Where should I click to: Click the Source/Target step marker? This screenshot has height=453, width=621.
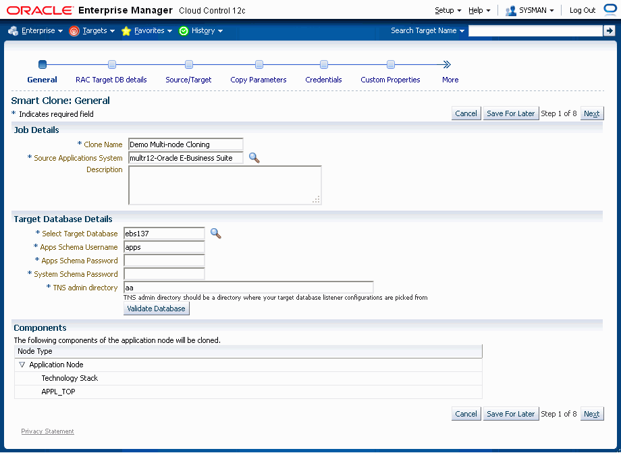tap(189, 64)
